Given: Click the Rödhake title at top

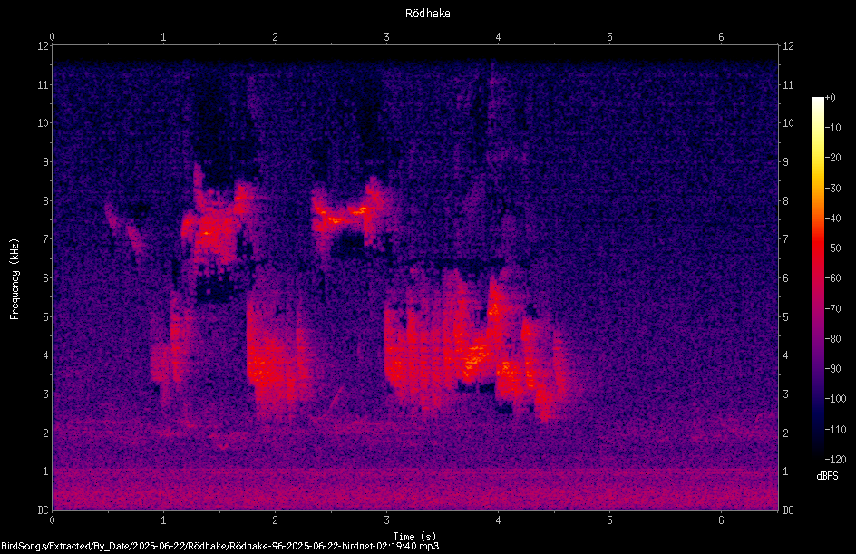Looking at the screenshot, I should point(427,13).
